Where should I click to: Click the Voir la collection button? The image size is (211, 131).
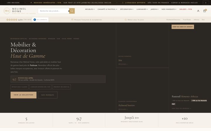(23, 95)
